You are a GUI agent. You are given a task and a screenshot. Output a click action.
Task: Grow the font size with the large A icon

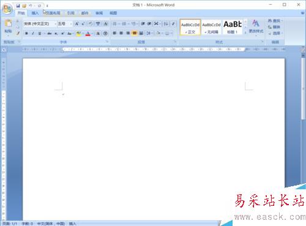pos(76,24)
